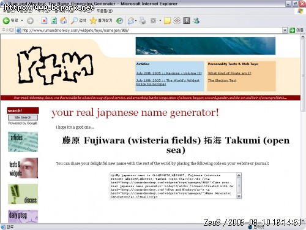
Task: Print the page with the printer icon
Action: tap(143, 21)
